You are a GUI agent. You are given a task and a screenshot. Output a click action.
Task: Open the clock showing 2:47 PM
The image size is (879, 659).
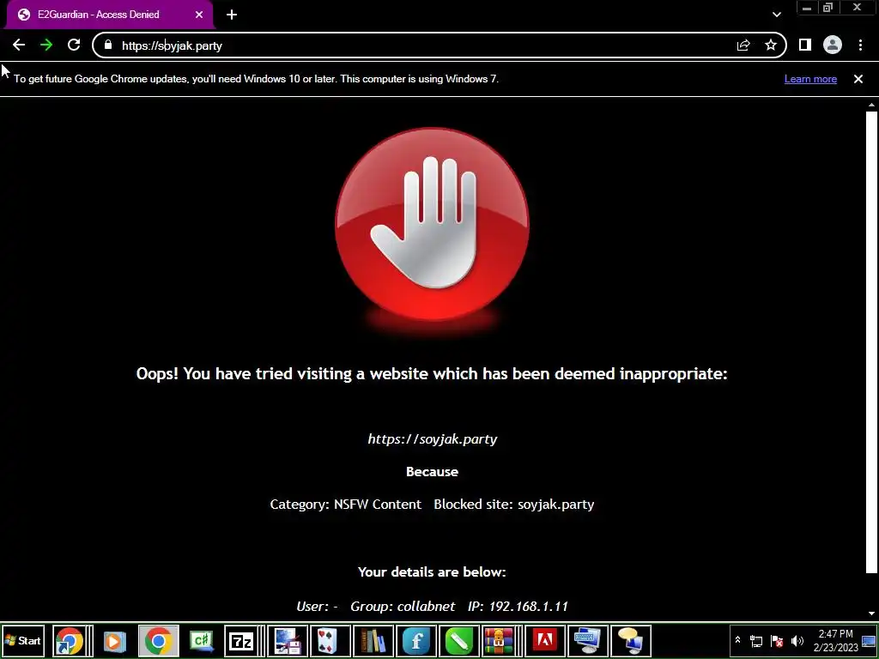point(835,640)
